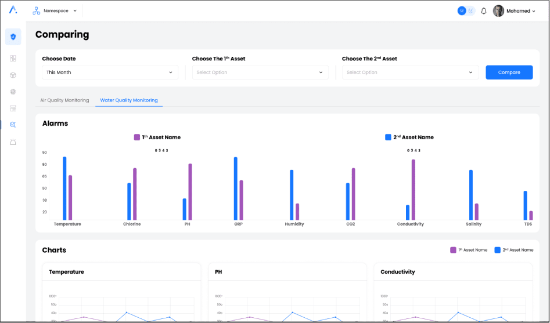
Task: Switch to Air Quality Monitoring tab
Action: pyautogui.click(x=64, y=100)
